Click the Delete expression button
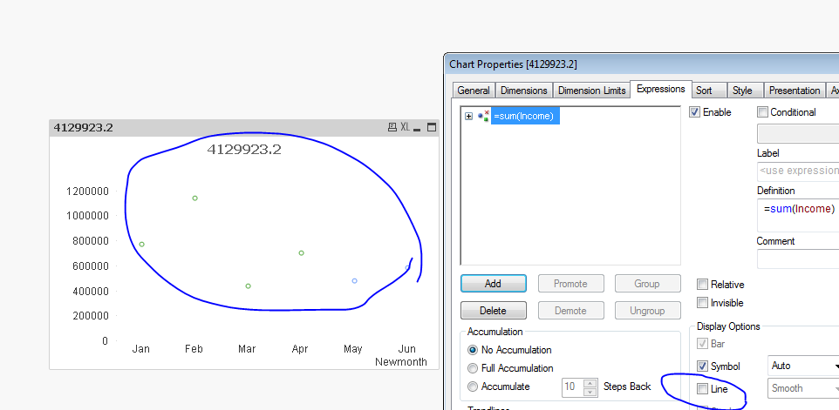The width and height of the screenshot is (839, 410). 494,310
